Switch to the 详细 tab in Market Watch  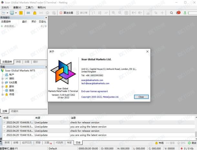(x=18, y=62)
